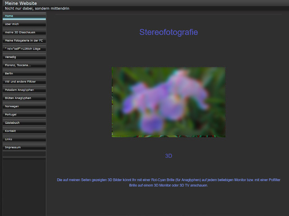The image size is (289, 216).
Task: Go to the über mich page
Action: point(23,24)
